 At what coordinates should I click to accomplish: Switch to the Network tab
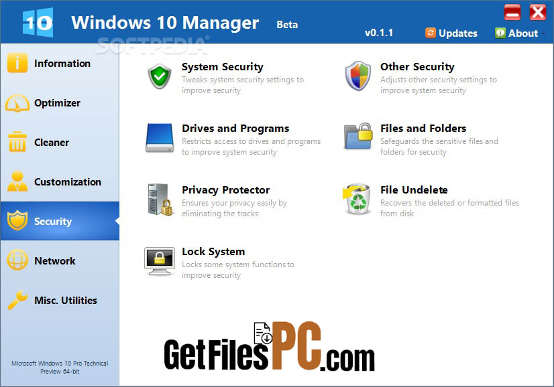point(60,261)
